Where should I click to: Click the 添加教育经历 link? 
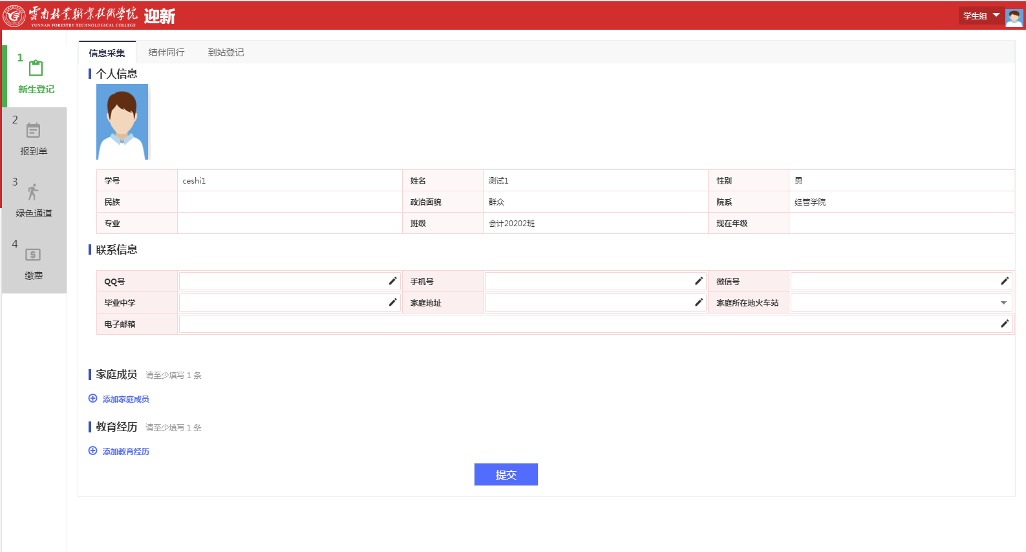[x=125, y=452]
